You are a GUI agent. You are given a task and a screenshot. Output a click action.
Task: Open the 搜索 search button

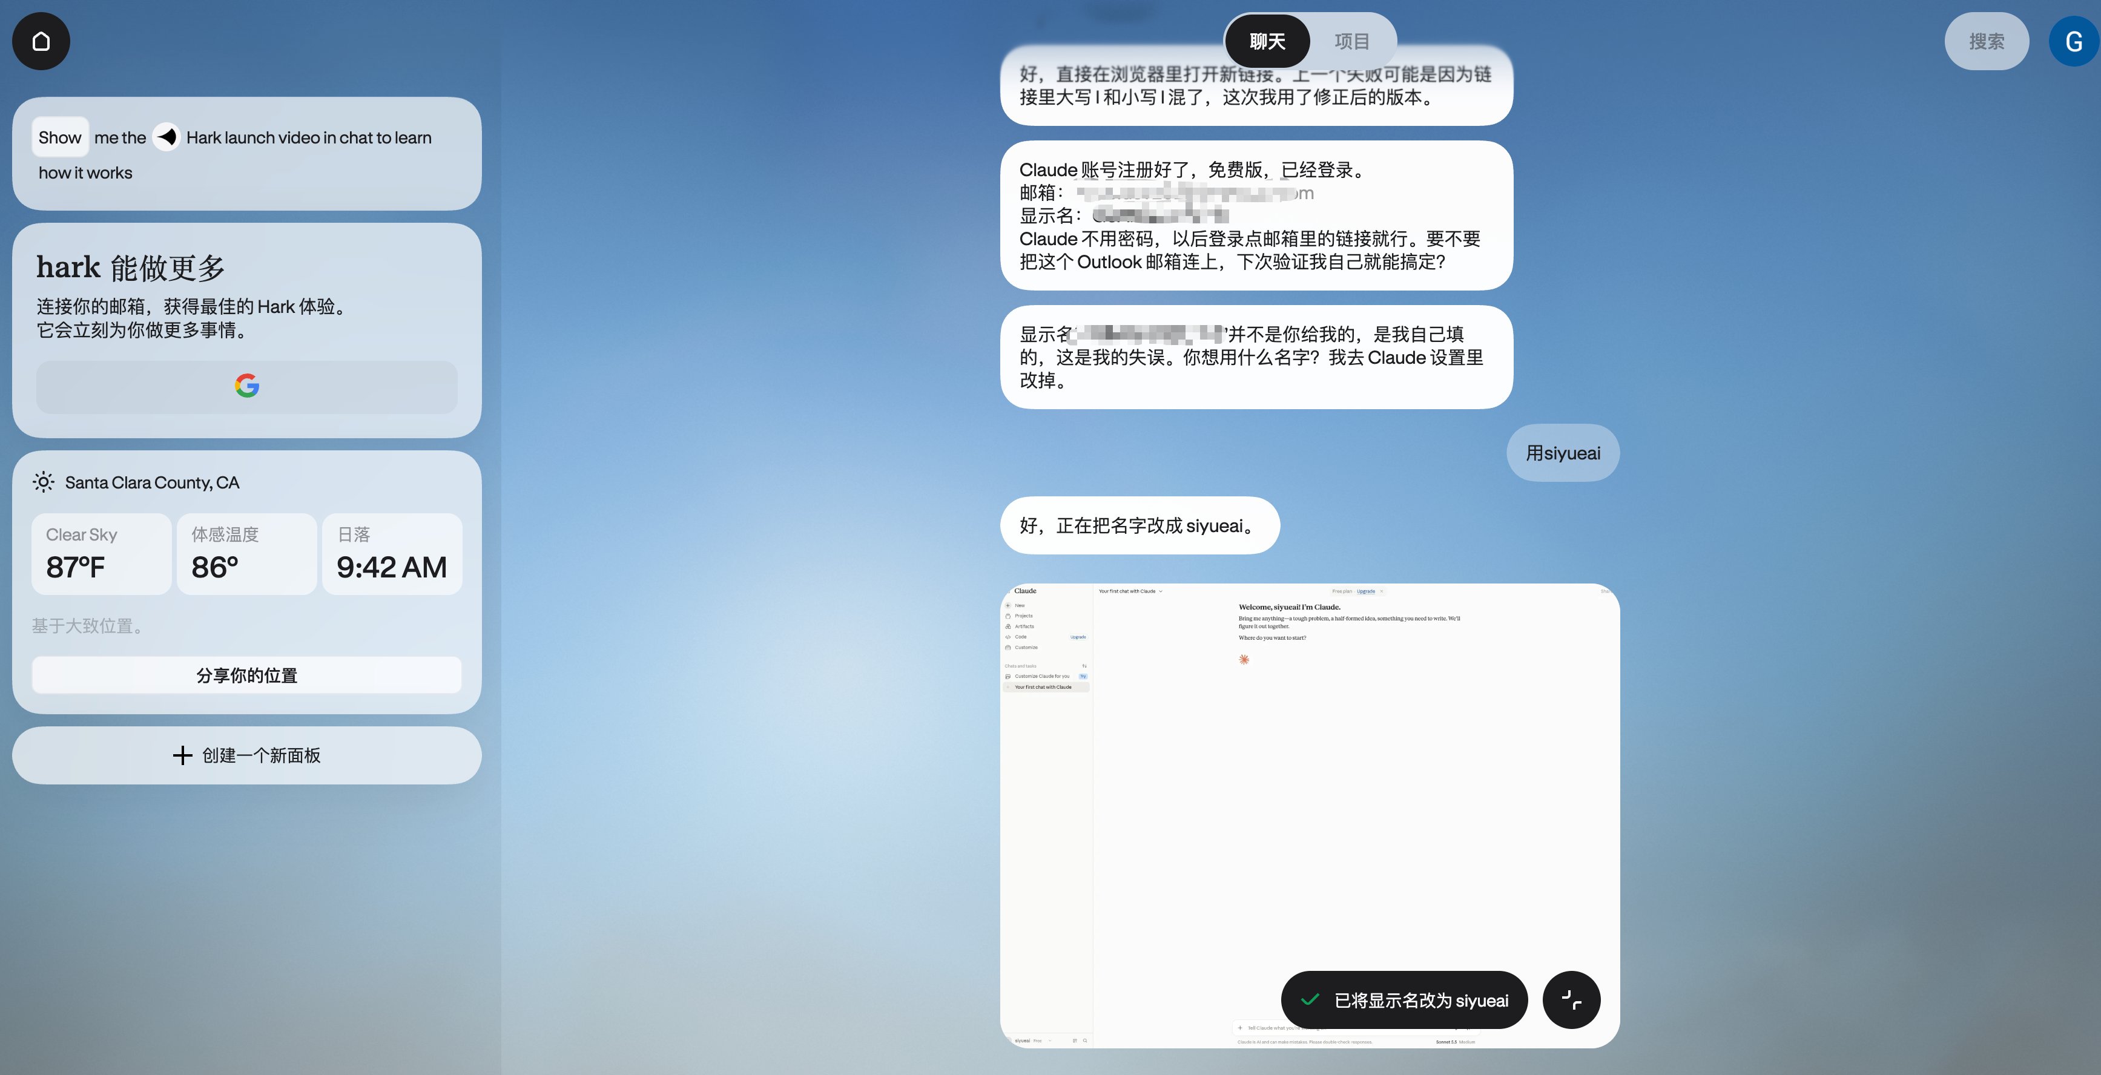pyautogui.click(x=1986, y=41)
